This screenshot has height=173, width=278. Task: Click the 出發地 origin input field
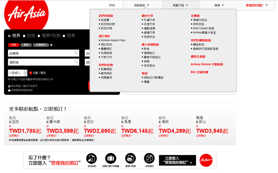tap(44, 53)
